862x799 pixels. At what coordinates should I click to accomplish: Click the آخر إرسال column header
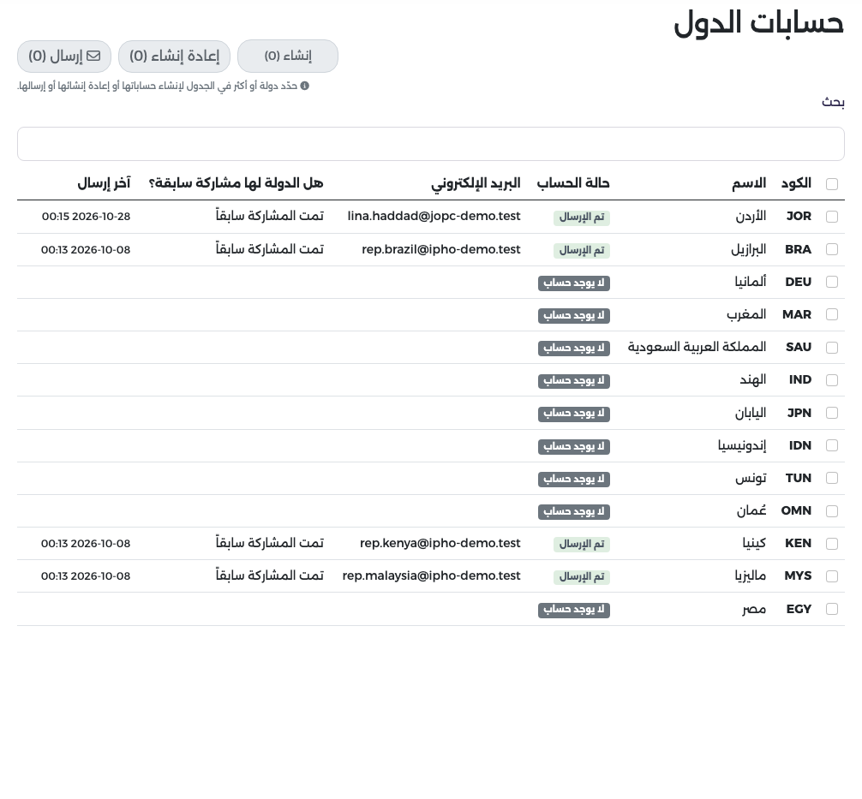104,183
